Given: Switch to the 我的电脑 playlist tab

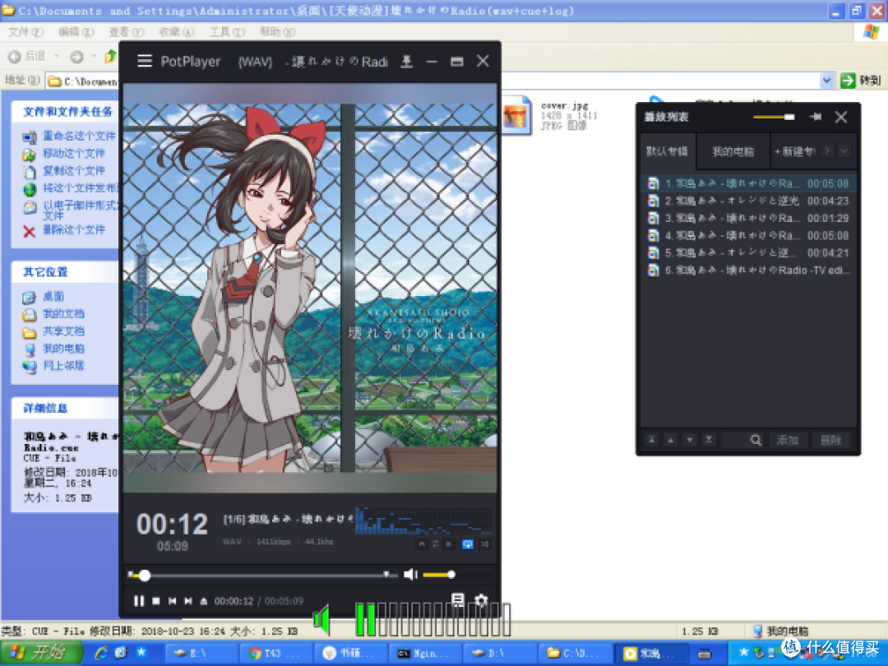Looking at the screenshot, I should [733, 151].
